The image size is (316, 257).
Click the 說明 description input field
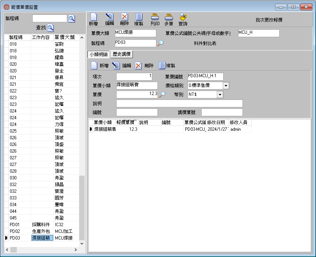tap(179, 103)
